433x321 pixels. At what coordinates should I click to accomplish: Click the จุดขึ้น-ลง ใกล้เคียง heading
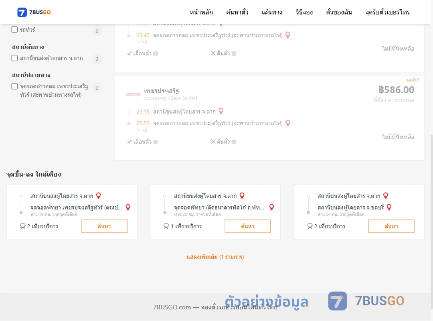34,174
